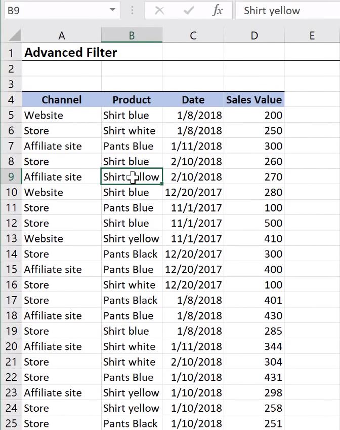Viewport: 340px width, 430px height.
Task: Select row 4 header
Action: pos(11,100)
